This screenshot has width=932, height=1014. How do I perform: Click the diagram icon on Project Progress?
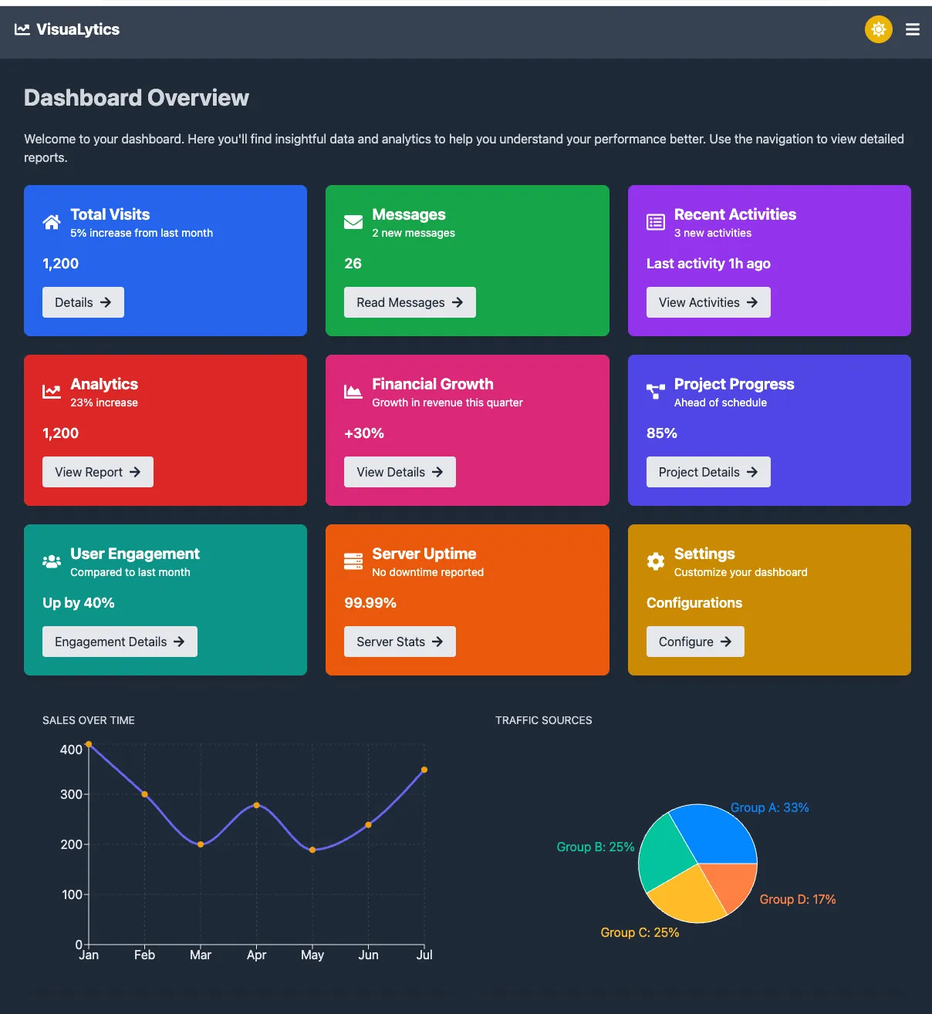[655, 392]
